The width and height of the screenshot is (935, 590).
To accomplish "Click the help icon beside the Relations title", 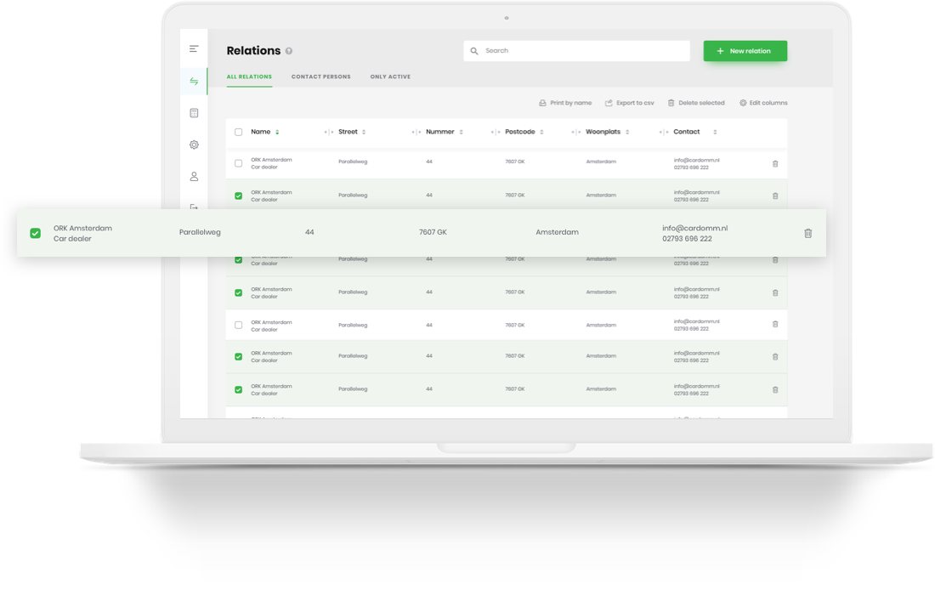I will click(289, 51).
